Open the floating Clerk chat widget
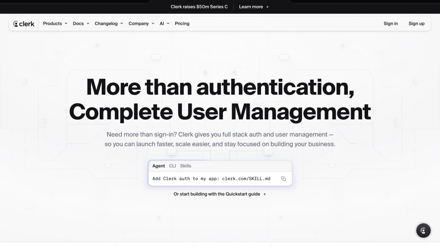 pos(423,231)
